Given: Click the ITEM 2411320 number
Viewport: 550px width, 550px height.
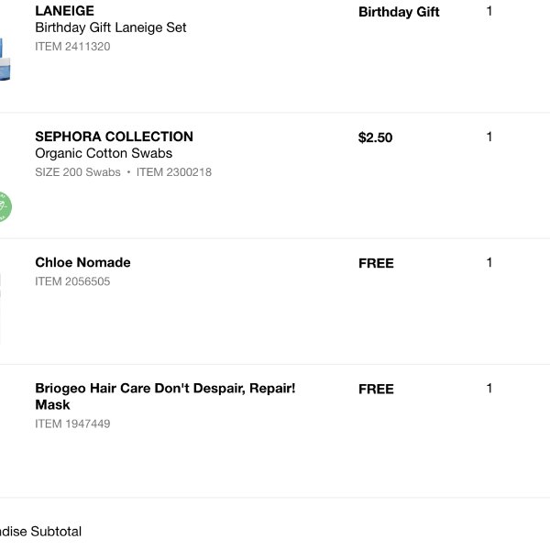Looking at the screenshot, I should 72,47.
